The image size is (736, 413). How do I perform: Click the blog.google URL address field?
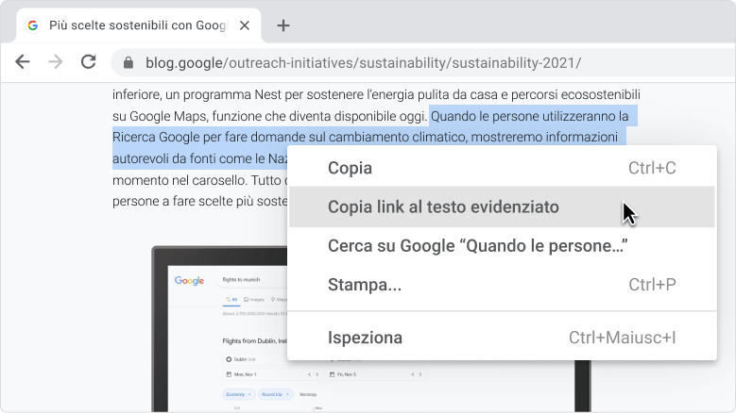click(378, 63)
